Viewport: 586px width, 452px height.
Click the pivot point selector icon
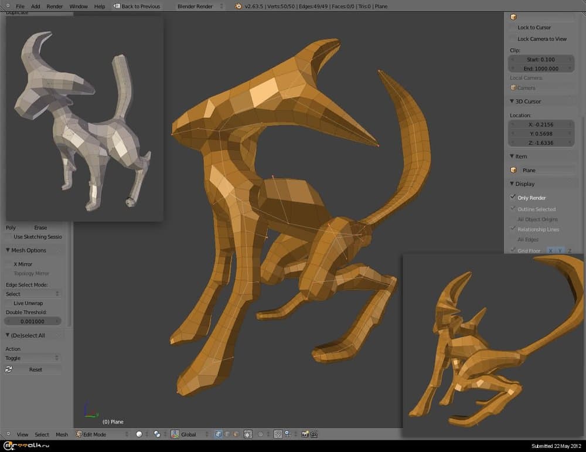[157, 434]
